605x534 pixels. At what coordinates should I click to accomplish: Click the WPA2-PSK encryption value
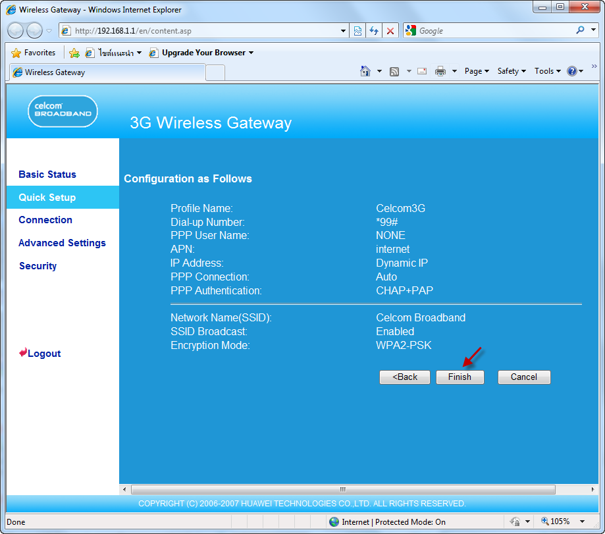pos(404,345)
